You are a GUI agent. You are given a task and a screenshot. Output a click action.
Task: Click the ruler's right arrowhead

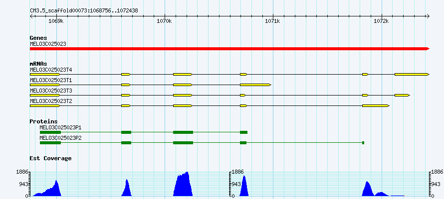click(428, 16)
